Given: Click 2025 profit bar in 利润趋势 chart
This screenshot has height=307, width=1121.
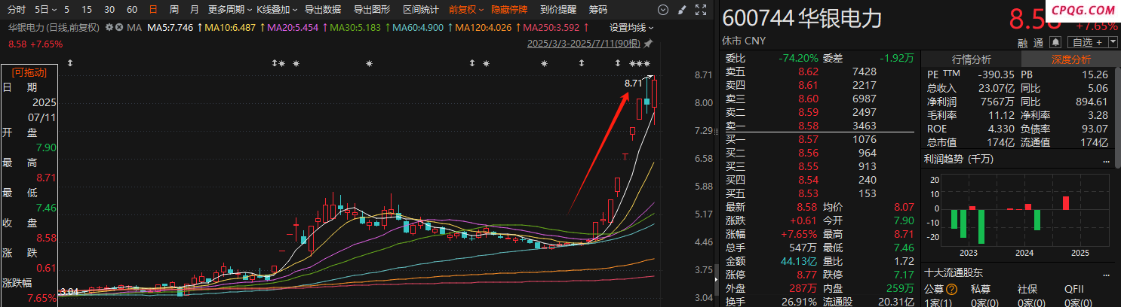Looking at the screenshot, I should click(1066, 203).
